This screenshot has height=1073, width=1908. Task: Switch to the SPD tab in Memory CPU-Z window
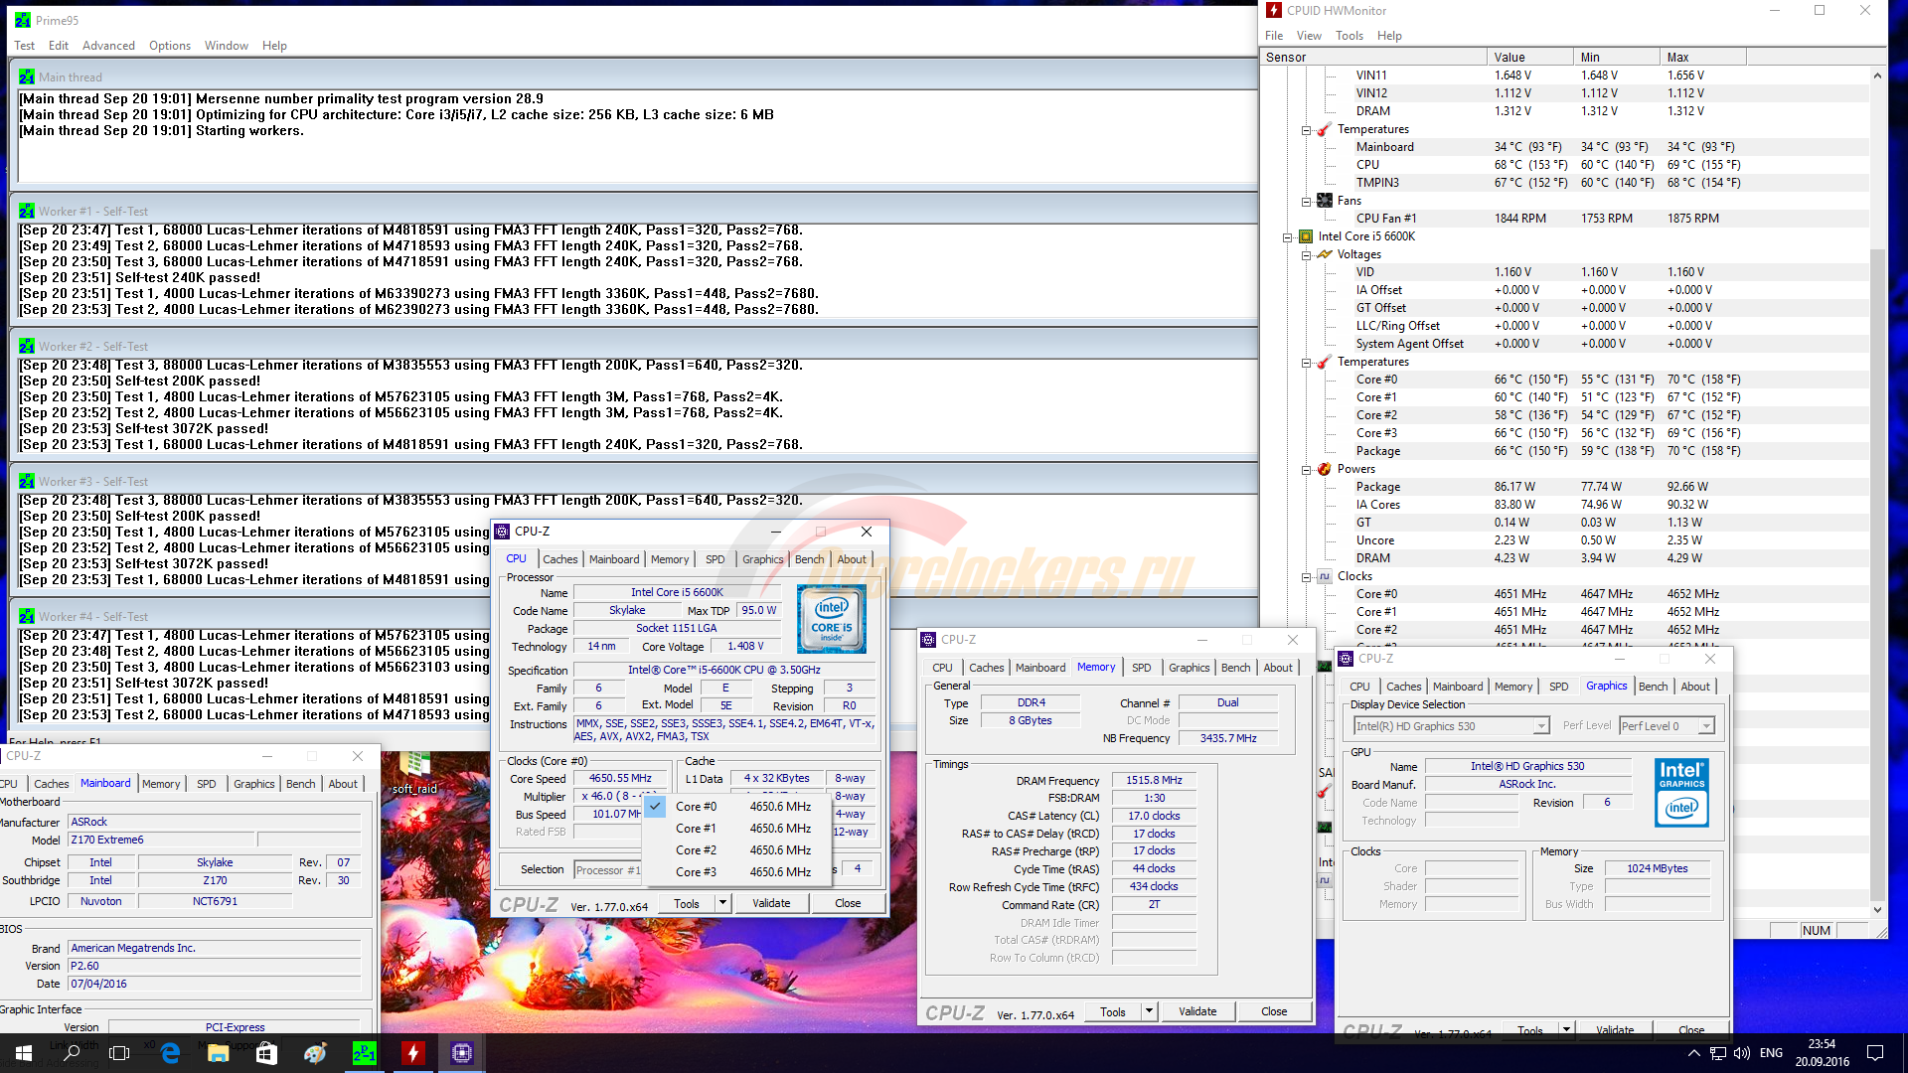[x=1141, y=668]
